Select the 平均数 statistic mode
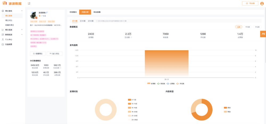 click(x=248, y=27)
